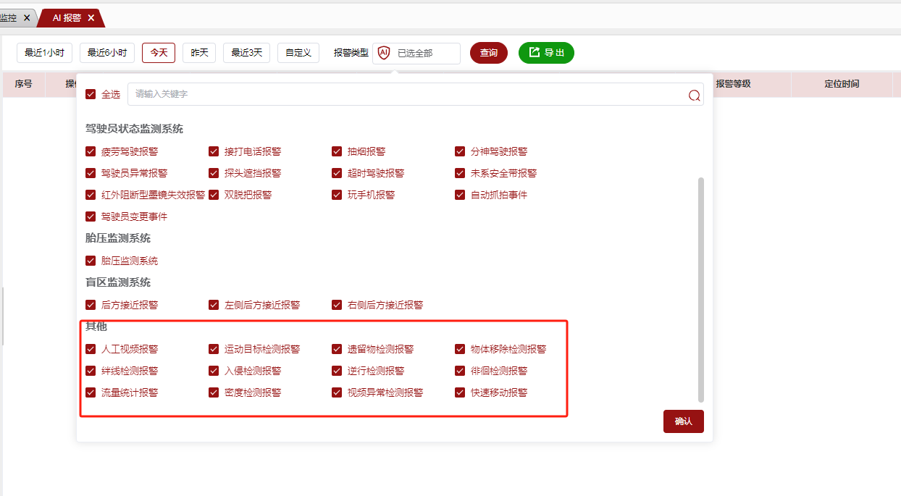Switch to the 监控 tab

tap(9, 17)
